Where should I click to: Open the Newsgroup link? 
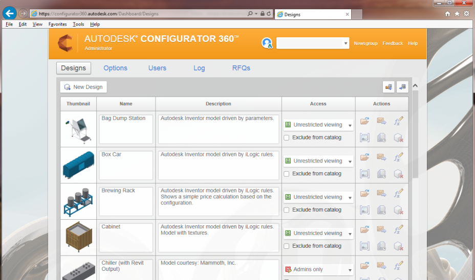click(365, 43)
